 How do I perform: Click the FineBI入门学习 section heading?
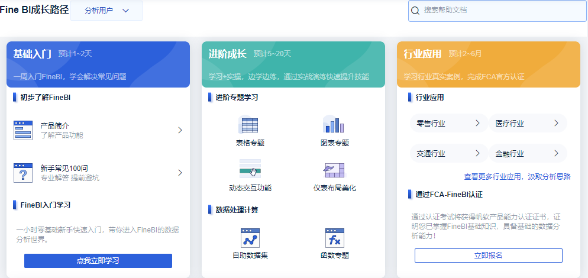tap(46, 205)
